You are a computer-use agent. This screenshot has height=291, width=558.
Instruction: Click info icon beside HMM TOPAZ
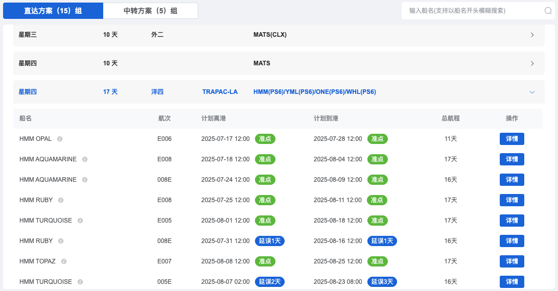[64, 261]
